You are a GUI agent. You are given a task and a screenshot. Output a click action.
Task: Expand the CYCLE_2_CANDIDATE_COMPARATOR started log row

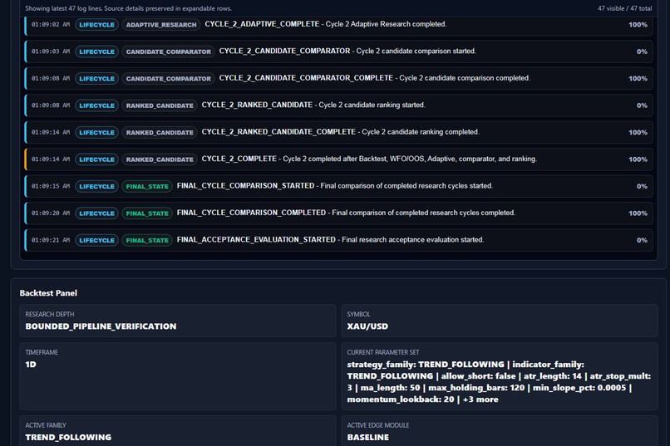click(339, 51)
